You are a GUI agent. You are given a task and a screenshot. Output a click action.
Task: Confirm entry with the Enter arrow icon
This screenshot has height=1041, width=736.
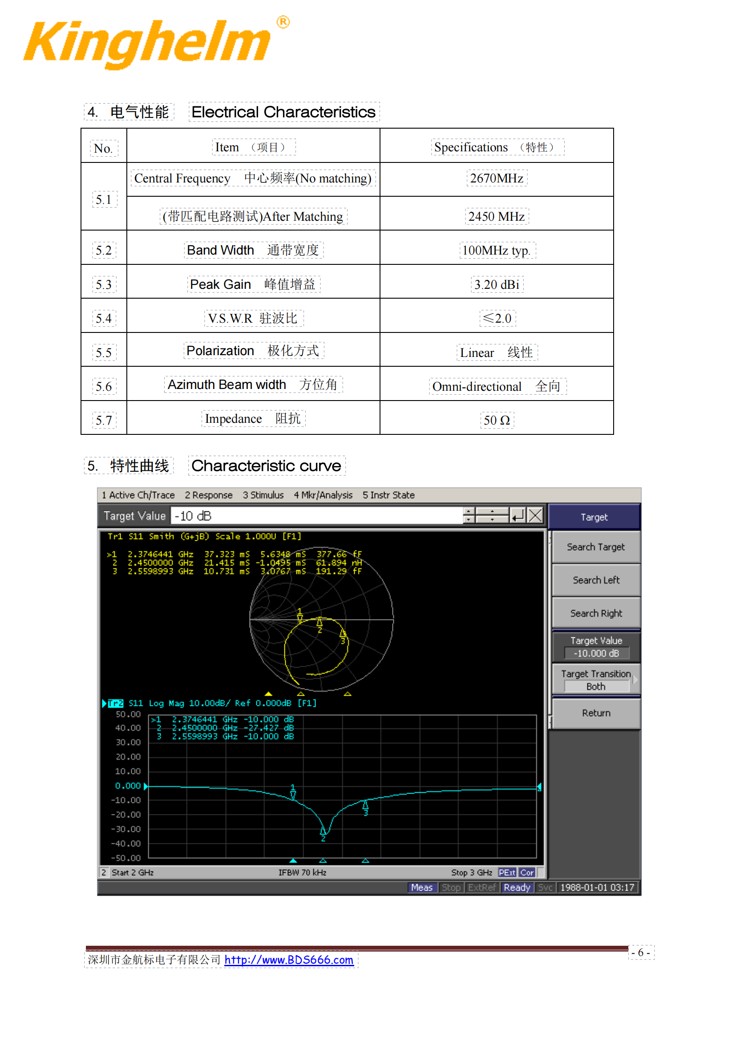[518, 515]
